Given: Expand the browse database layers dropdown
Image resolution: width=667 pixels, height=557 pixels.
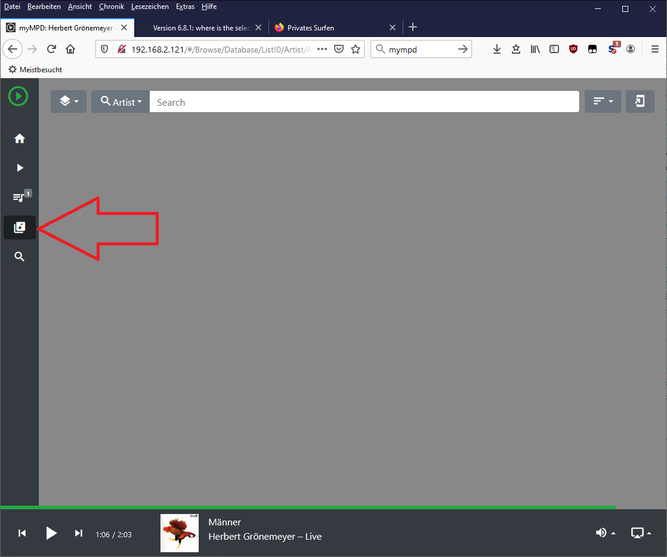Looking at the screenshot, I should point(69,101).
